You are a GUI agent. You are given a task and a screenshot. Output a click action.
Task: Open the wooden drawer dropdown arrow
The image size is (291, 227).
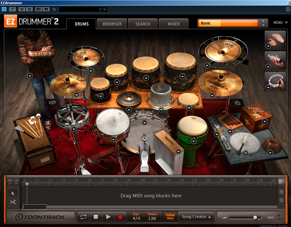click(179, 151)
